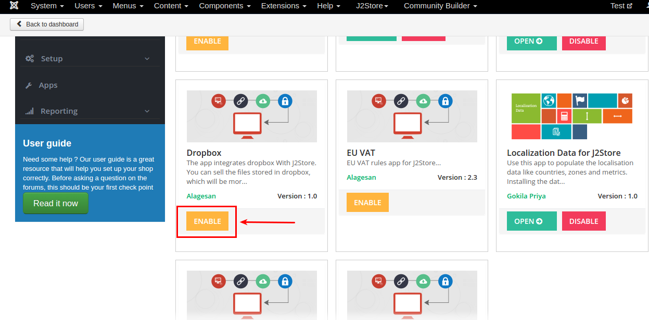The height and width of the screenshot is (320, 649).
Task: Click the external link icon next to Test
Action: point(630,6)
